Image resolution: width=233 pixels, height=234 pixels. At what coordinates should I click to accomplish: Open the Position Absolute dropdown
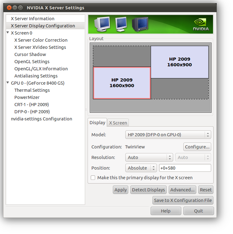pyautogui.click(x=141, y=168)
